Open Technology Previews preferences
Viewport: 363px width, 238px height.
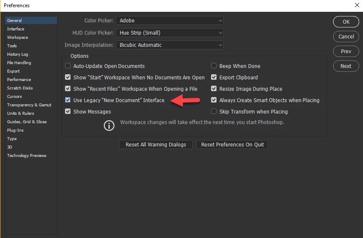click(31, 156)
